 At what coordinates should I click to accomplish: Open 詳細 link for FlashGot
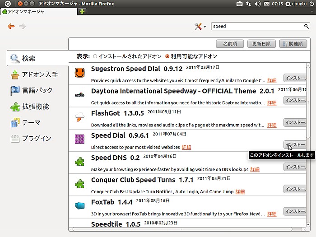tap(272, 125)
